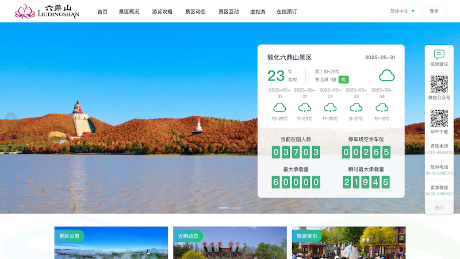Image resolution: width=460 pixels, height=259 pixels.
Task: Click the 2025-06-01 forecast rain icon
Action: (x=305, y=107)
